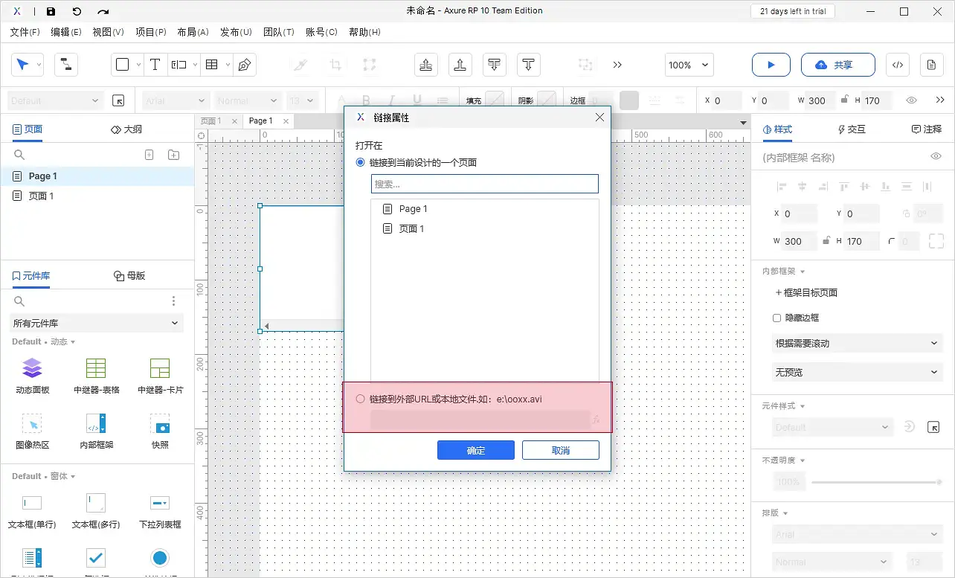Image resolution: width=955 pixels, height=578 pixels.
Task: Click the bring-to-front toolbar icon
Action: pyautogui.click(x=425, y=65)
